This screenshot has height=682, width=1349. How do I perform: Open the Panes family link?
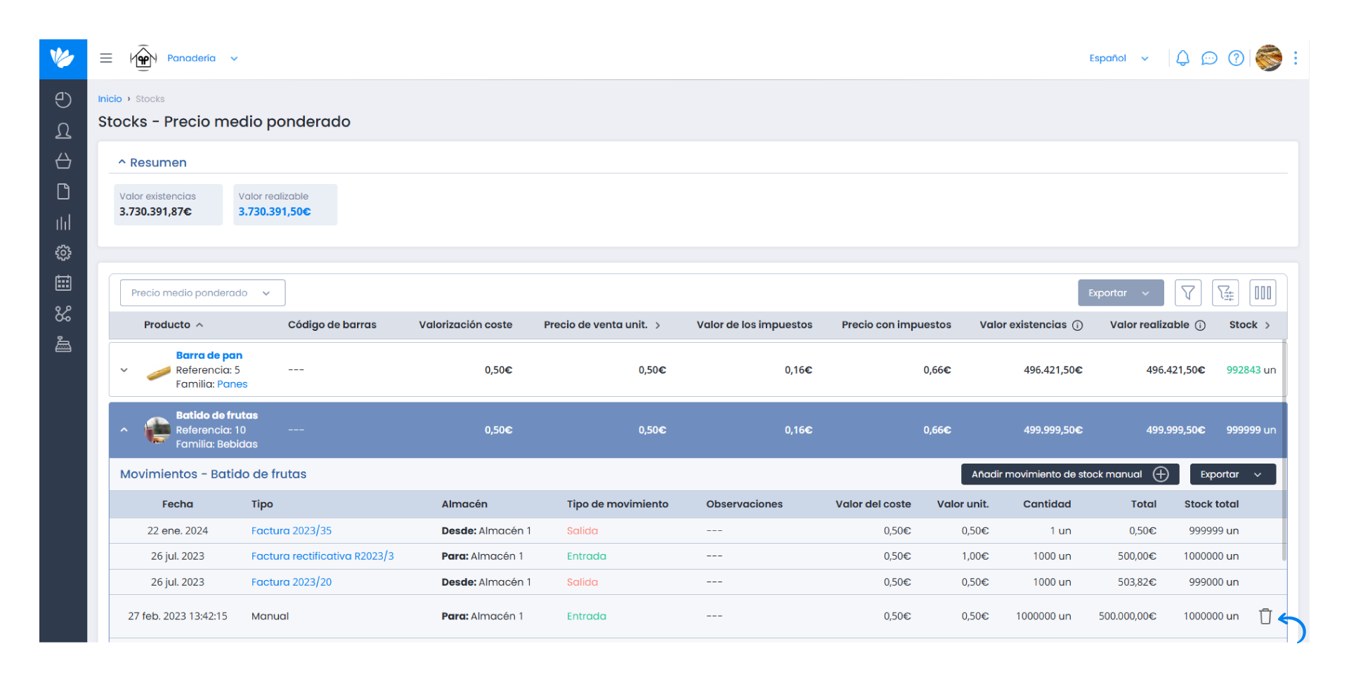pos(232,384)
